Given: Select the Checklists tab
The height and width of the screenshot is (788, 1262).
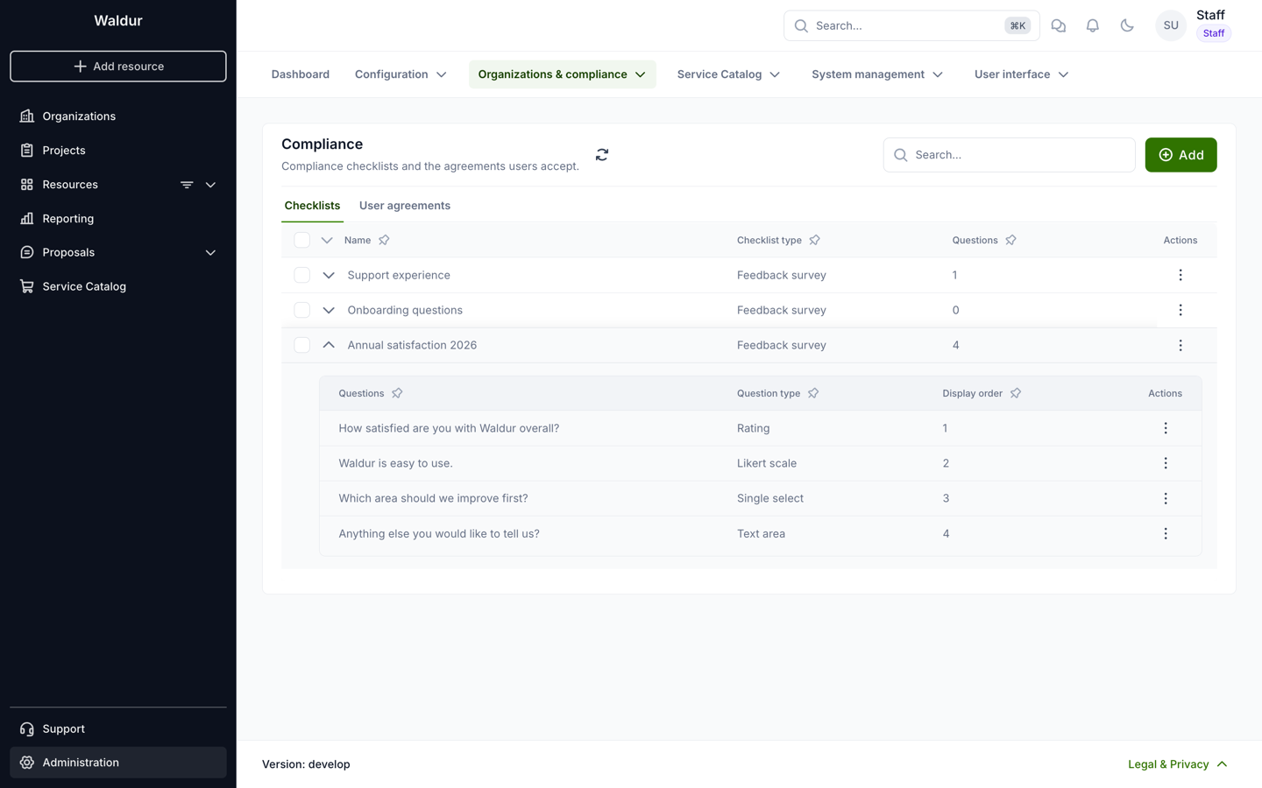Looking at the screenshot, I should pyautogui.click(x=312, y=206).
